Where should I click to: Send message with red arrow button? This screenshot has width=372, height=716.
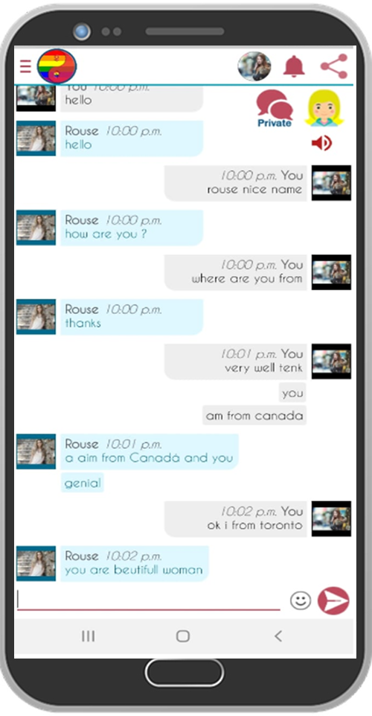(333, 600)
